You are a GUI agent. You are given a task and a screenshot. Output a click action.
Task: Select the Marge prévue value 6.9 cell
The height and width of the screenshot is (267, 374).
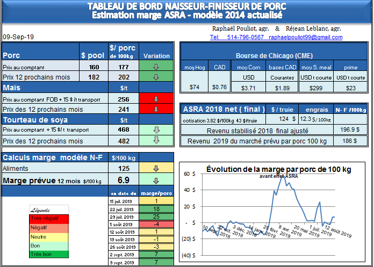pos(123,181)
